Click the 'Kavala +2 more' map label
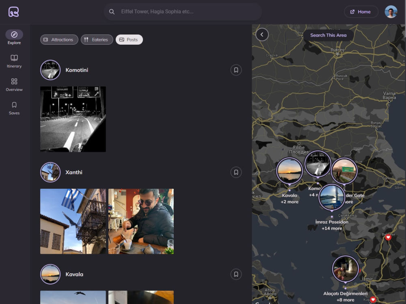 coord(289,198)
